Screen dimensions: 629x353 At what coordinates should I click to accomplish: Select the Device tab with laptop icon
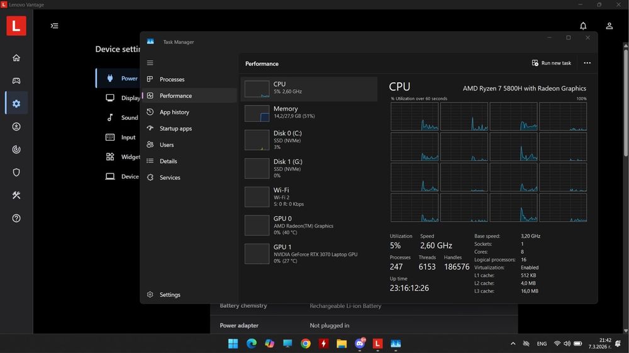tap(119, 176)
